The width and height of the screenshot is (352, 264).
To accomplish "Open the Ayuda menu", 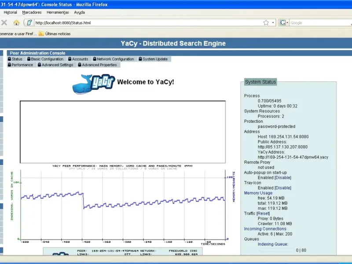I will click(79, 12).
